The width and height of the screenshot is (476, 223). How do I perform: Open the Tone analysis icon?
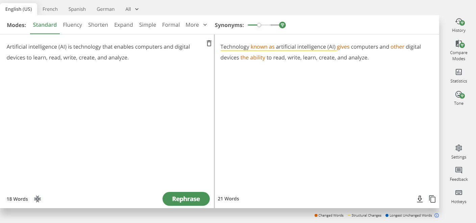click(458, 95)
